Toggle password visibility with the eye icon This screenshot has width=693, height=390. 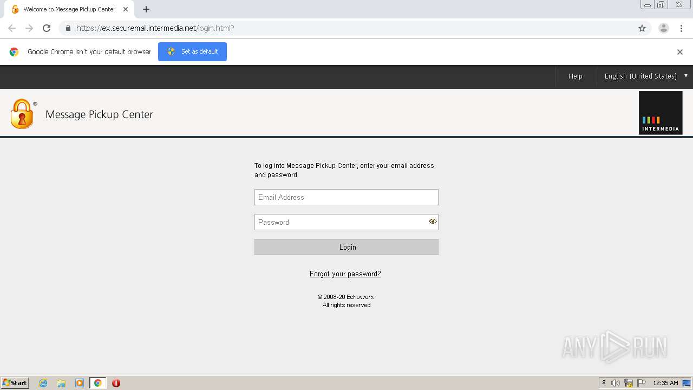pyautogui.click(x=433, y=222)
